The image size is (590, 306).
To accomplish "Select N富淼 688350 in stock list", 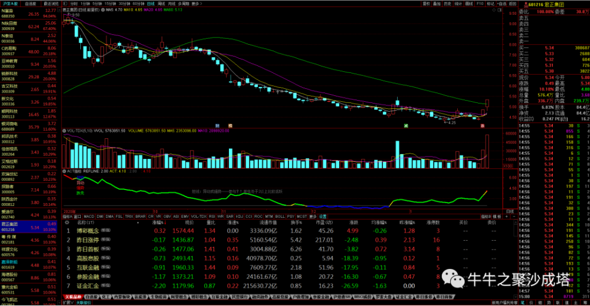I will pos(28,14).
